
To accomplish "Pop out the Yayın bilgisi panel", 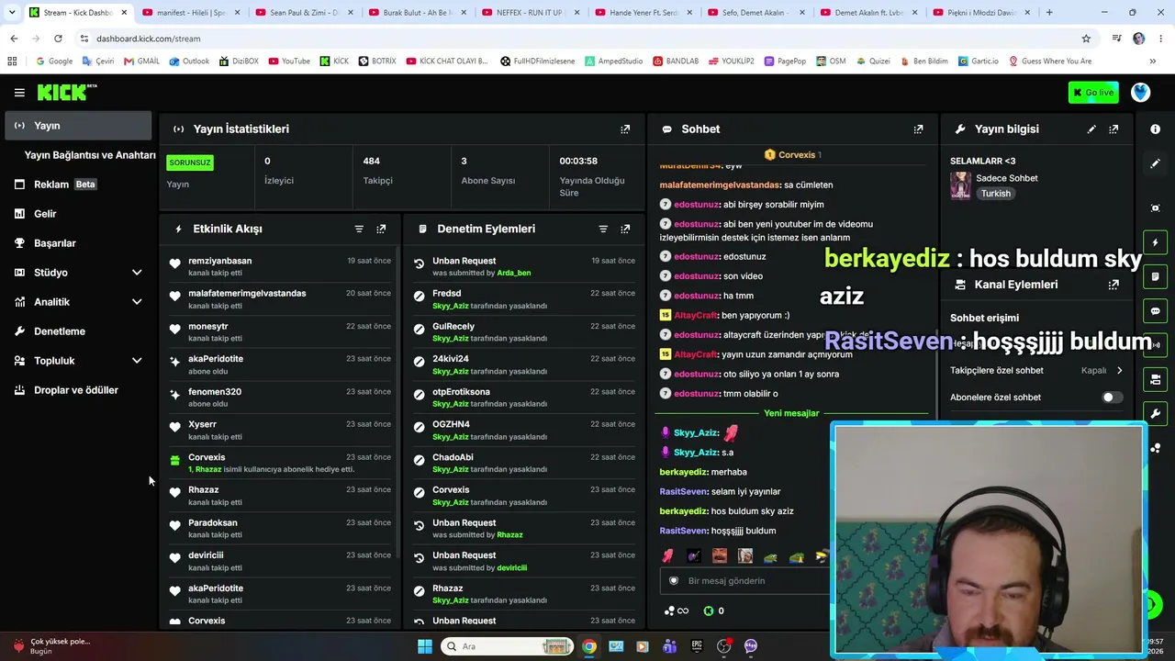I will 1113,129.
